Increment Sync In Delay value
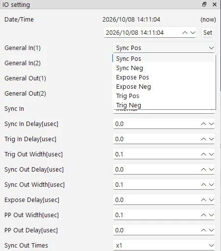This screenshot has height=251, width=221. [203, 124]
